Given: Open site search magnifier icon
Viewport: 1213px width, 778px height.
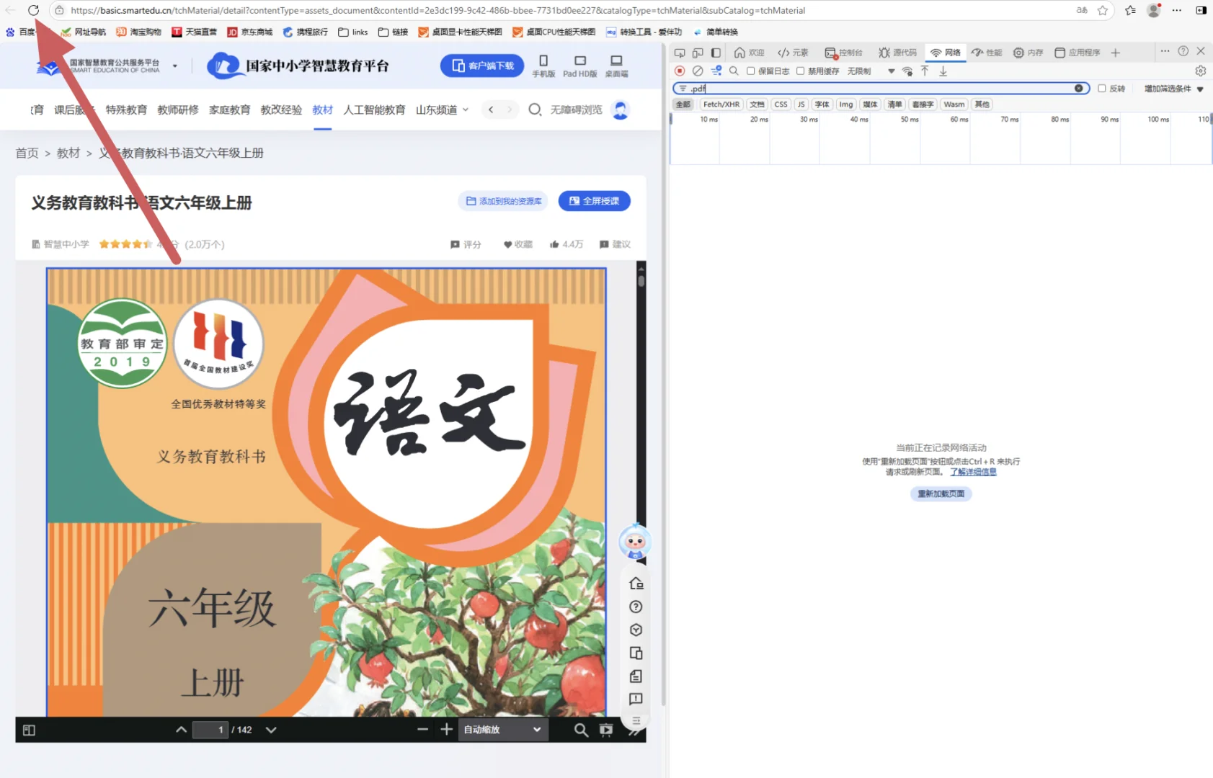Looking at the screenshot, I should pos(535,109).
